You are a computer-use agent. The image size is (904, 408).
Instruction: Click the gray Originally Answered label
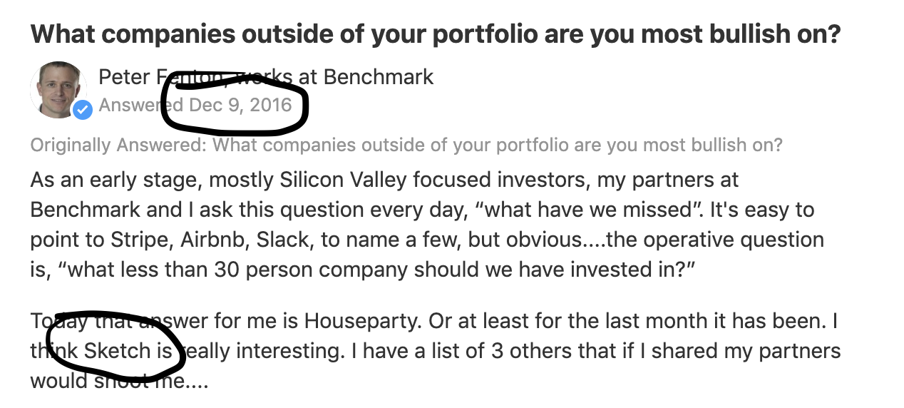tap(118, 146)
